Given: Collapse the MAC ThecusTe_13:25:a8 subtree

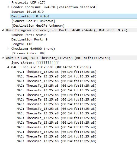Looking at the screenshot, I should tap(8, 67).
